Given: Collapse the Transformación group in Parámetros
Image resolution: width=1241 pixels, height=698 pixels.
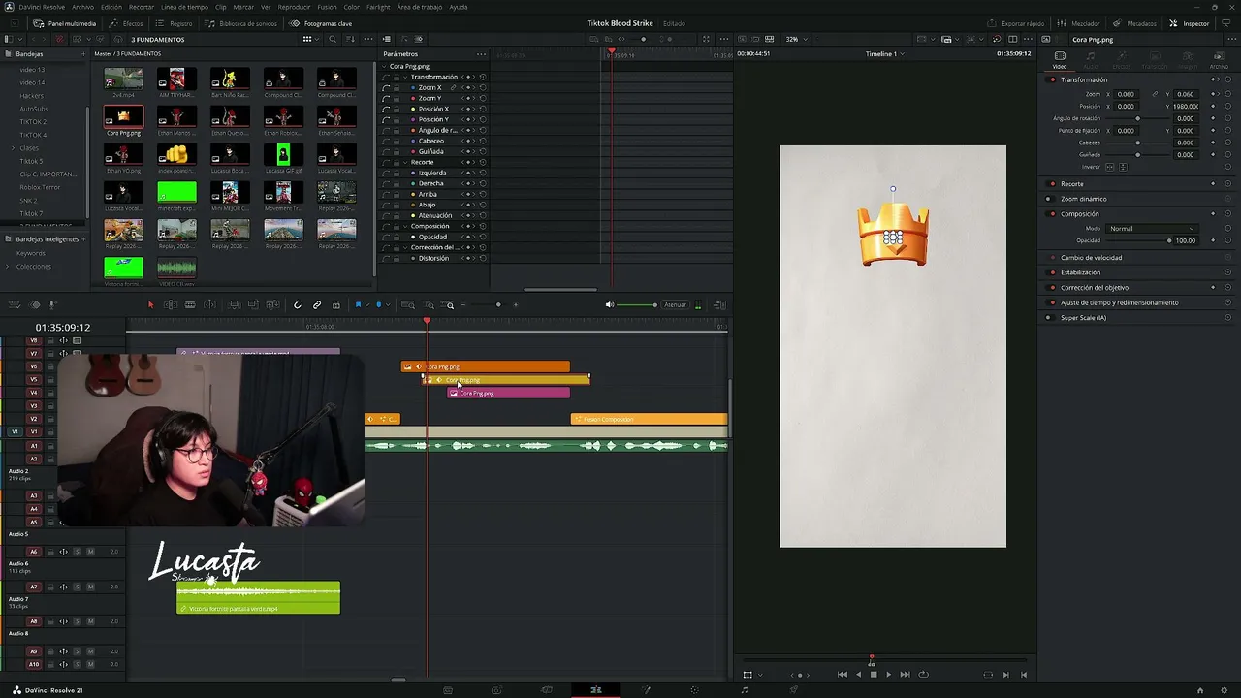Looking at the screenshot, I should [405, 77].
